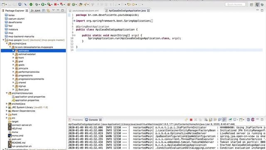Click the Open Type icon
The image size is (266, 150).
click(80, 5)
